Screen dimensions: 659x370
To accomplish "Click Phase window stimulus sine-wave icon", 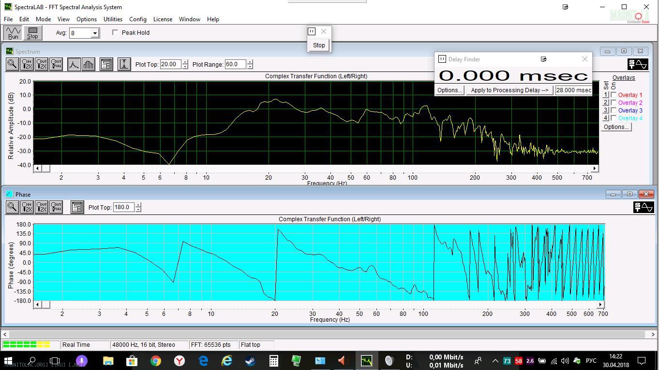I will click(x=644, y=207).
